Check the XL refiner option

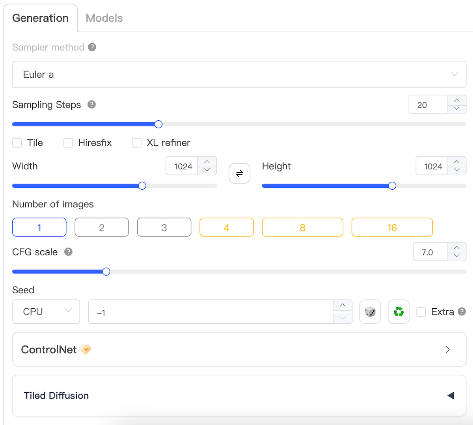(x=136, y=143)
